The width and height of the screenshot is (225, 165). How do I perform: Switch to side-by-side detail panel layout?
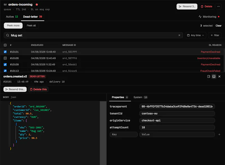tap(208, 76)
